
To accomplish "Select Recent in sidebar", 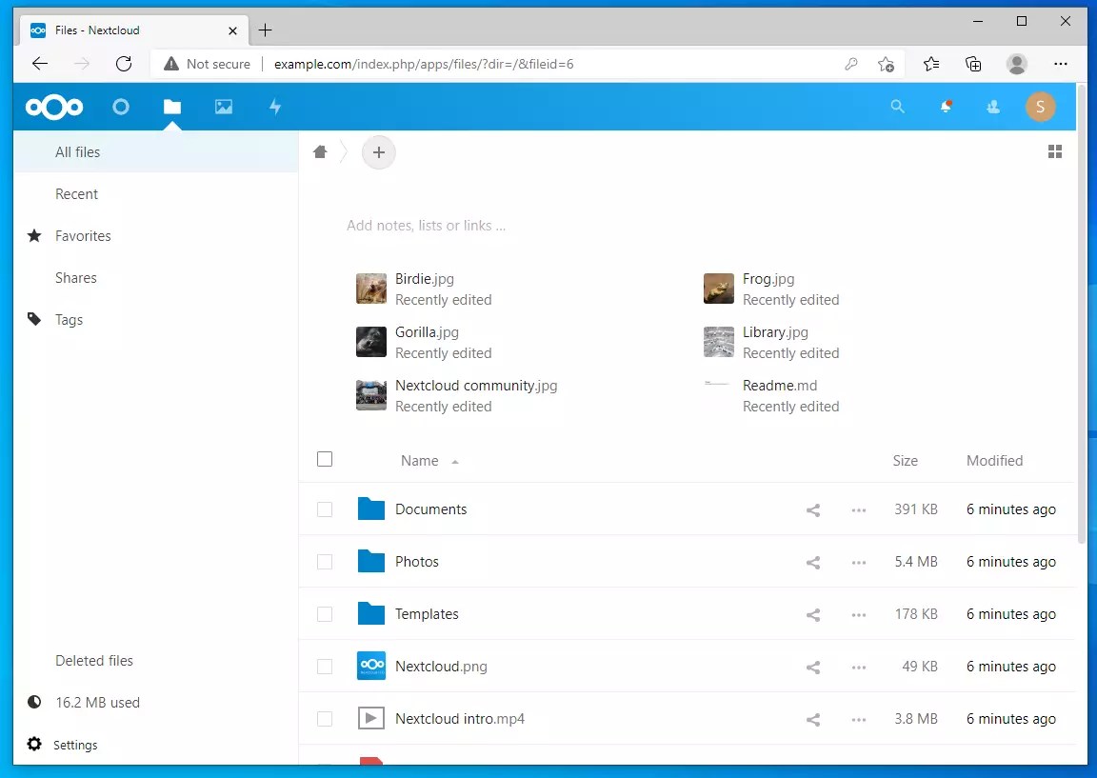I will click(155, 194).
